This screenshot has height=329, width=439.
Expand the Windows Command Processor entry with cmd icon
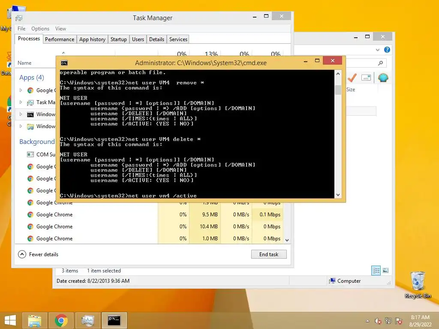click(21, 114)
